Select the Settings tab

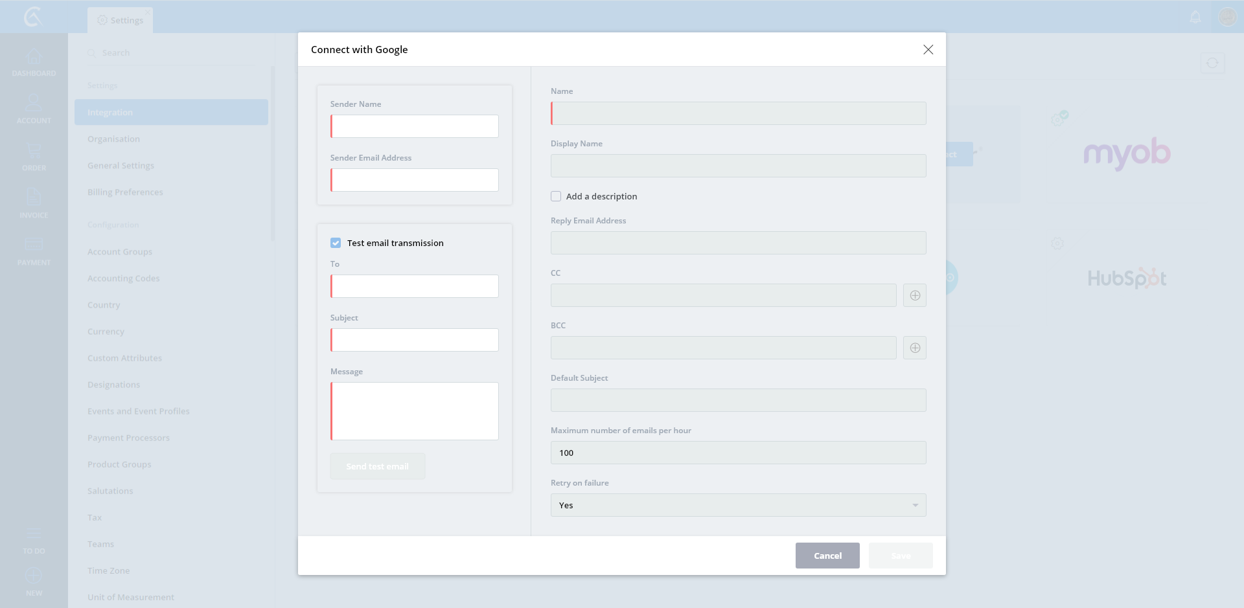(x=121, y=20)
